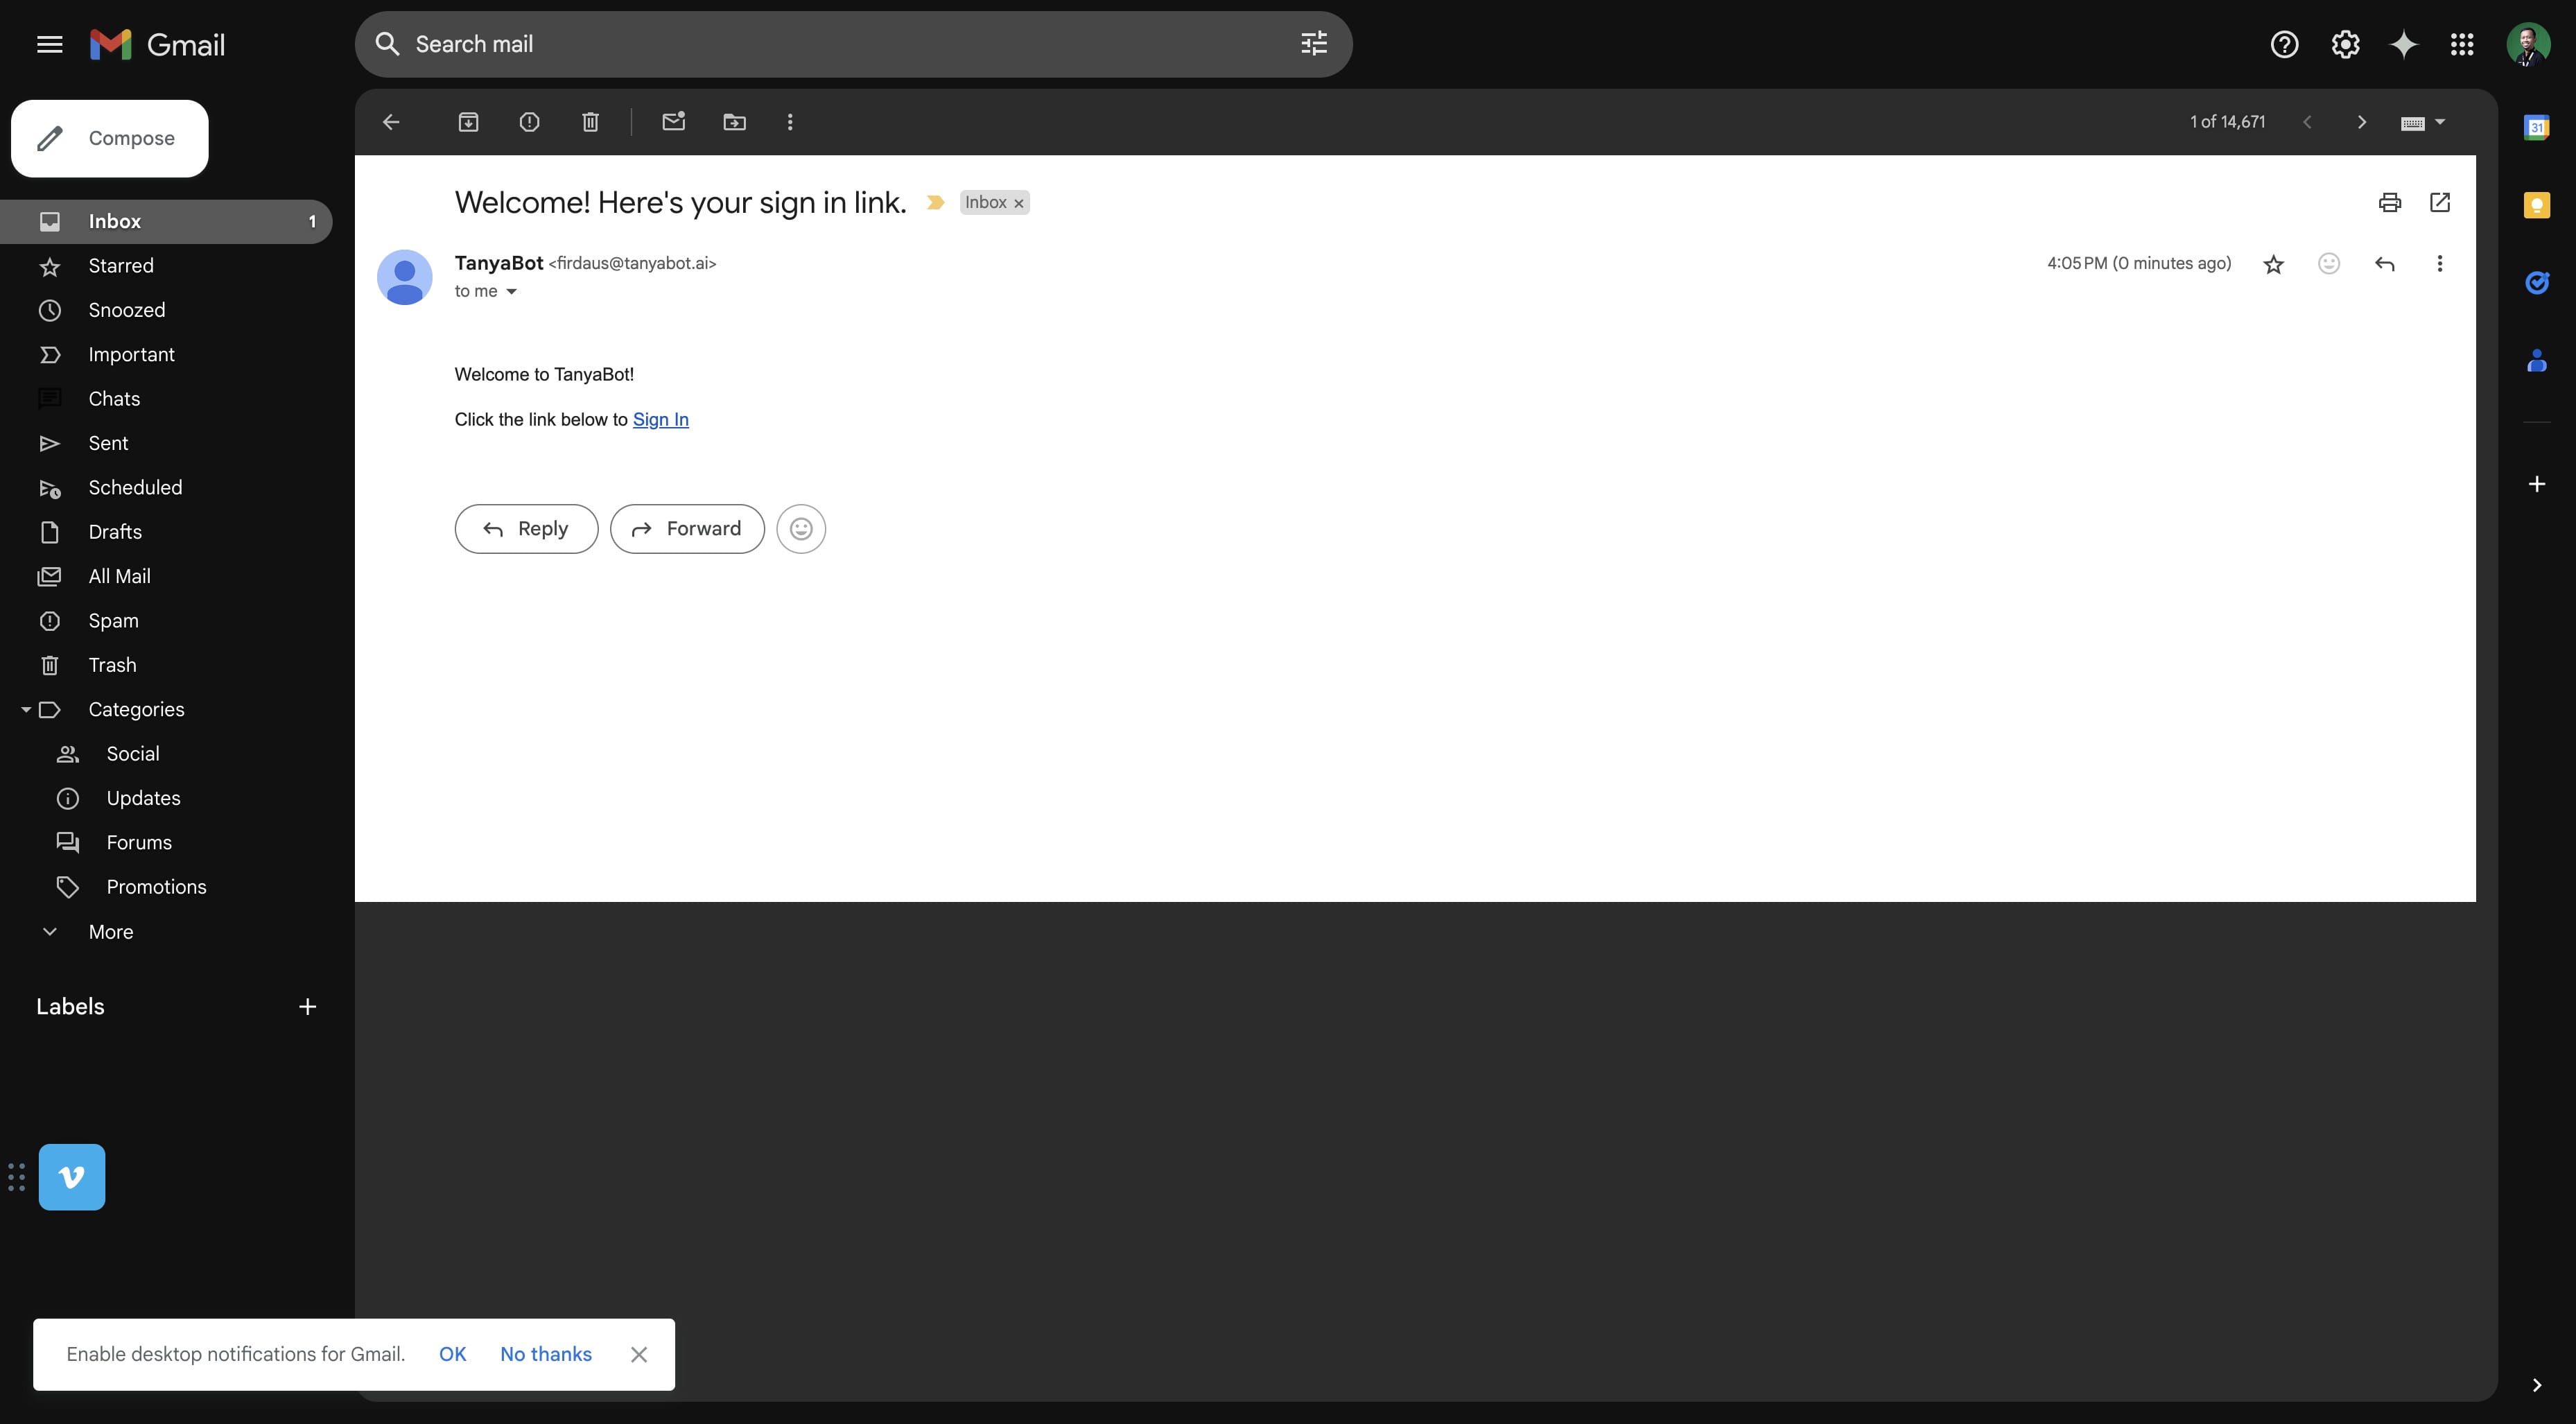This screenshot has width=2576, height=1424.
Task: Hide the side panel chevron
Action: (x=2536, y=1385)
